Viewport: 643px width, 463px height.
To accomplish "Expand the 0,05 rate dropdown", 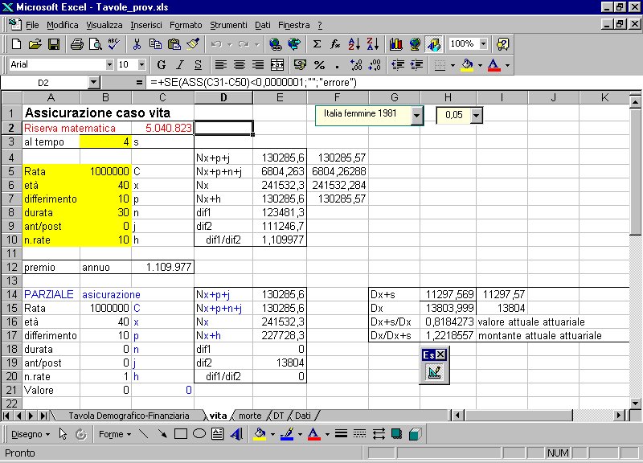I will 477,117.
